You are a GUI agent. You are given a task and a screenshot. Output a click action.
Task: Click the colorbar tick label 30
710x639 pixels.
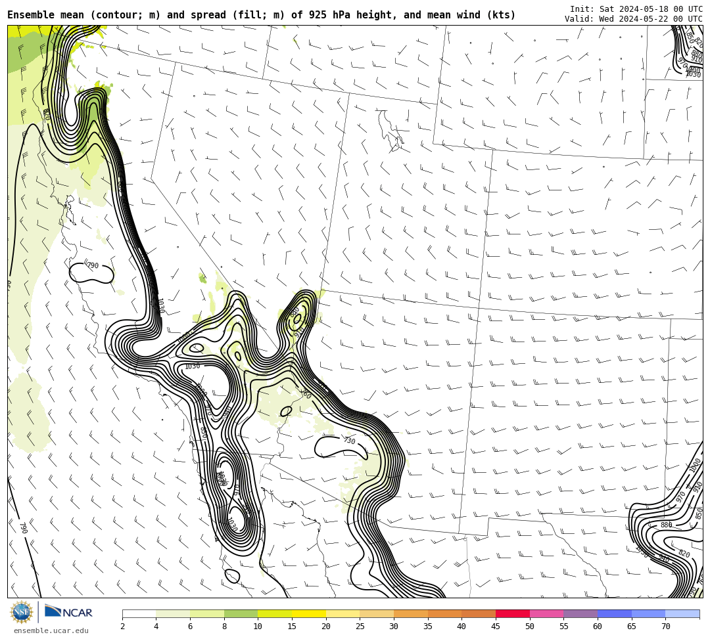point(394,627)
